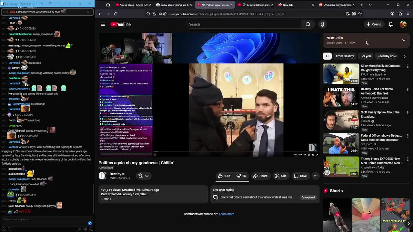Open more actions for the video
Viewport: 413px width, 232px height.
coord(316,176)
